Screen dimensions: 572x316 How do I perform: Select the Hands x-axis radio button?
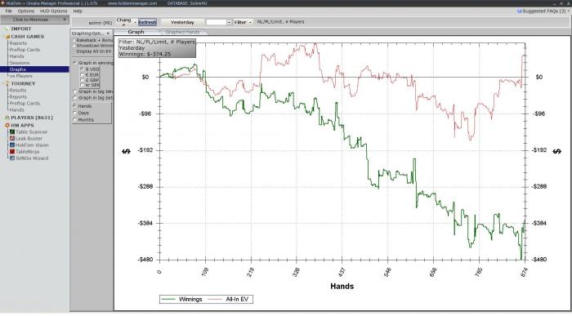75,106
